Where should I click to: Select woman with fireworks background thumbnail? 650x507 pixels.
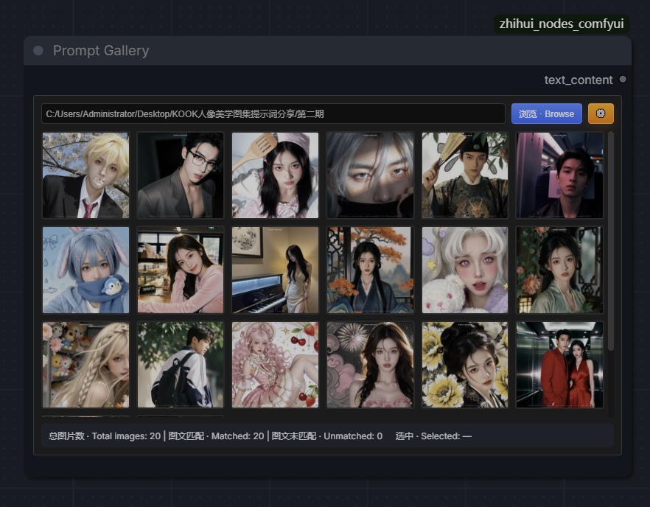(370, 365)
